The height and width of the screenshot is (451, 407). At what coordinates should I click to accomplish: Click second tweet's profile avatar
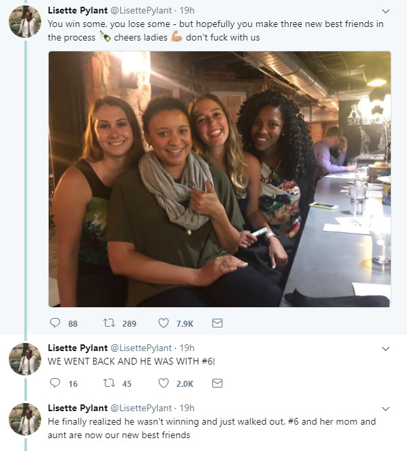pyautogui.click(x=25, y=359)
